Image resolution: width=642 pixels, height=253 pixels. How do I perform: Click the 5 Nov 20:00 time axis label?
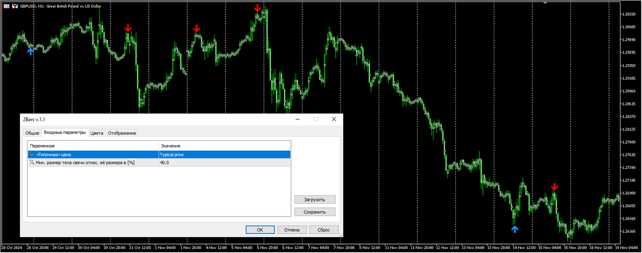(268, 247)
